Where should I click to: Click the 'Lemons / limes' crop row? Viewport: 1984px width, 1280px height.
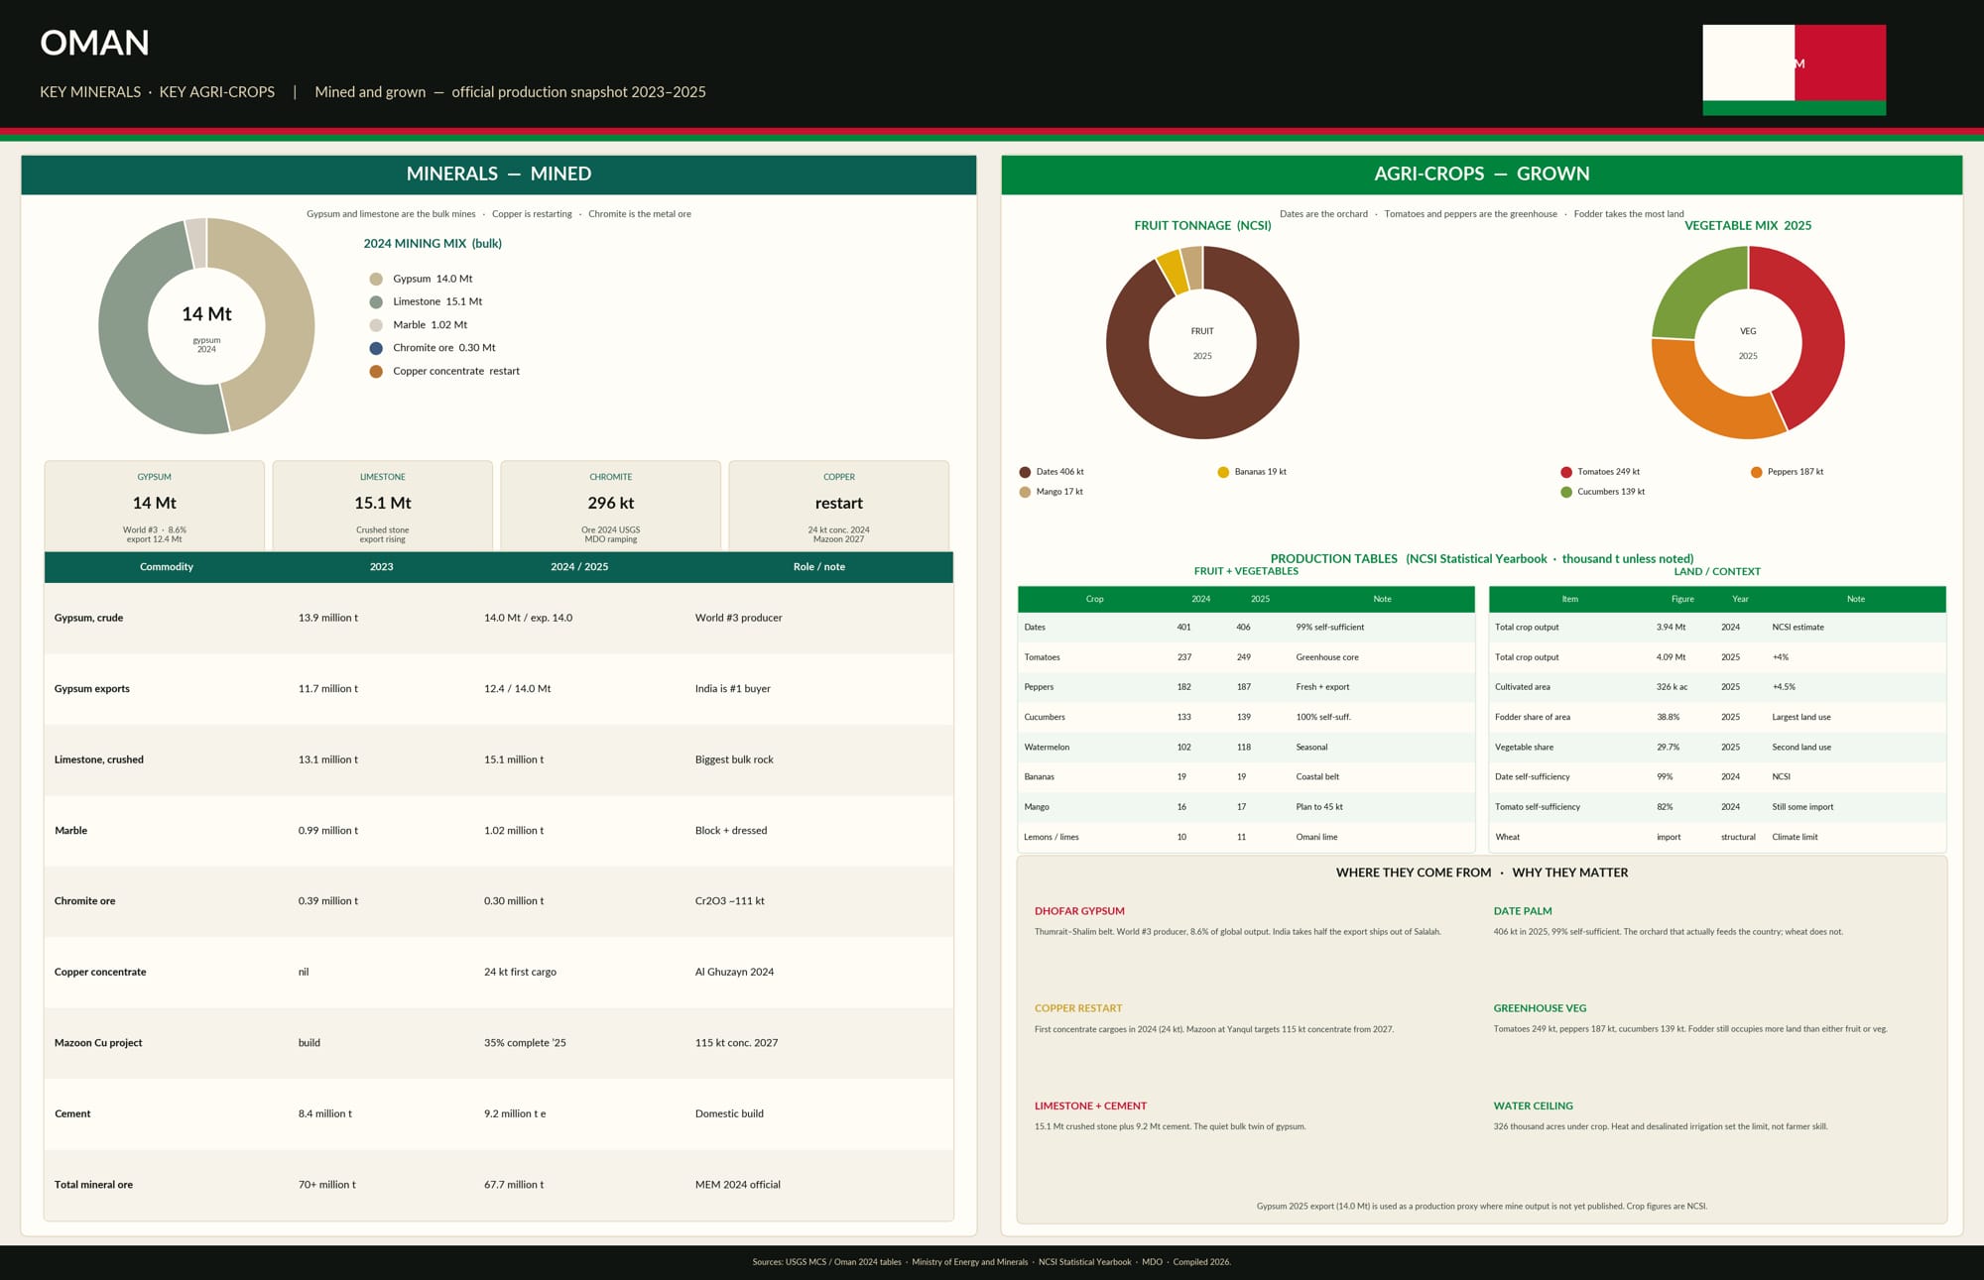click(1246, 837)
